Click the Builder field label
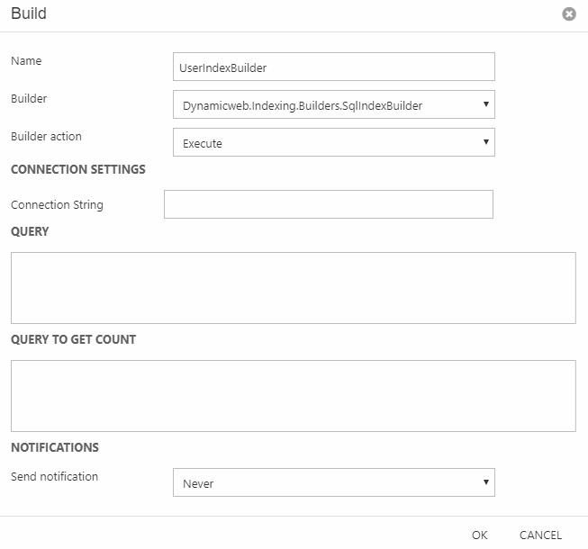 [31, 97]
